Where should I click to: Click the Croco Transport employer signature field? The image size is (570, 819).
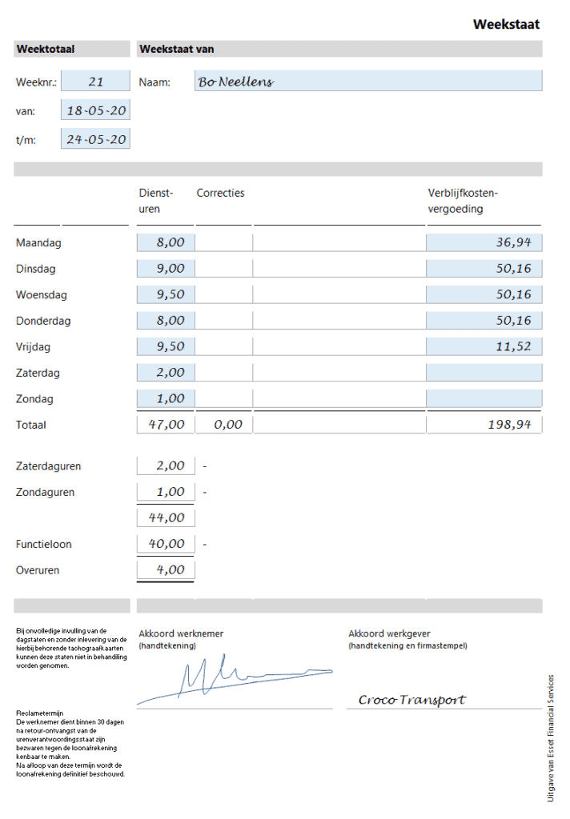(412, 700)
